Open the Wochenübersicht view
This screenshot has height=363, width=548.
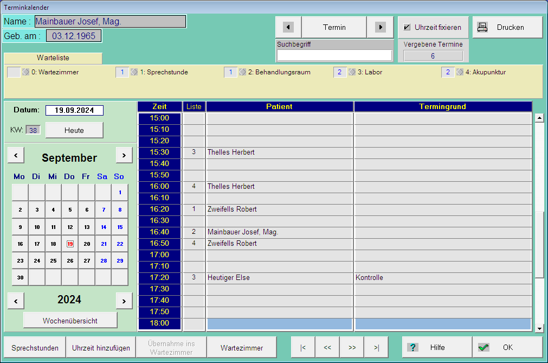click(69, 320)
